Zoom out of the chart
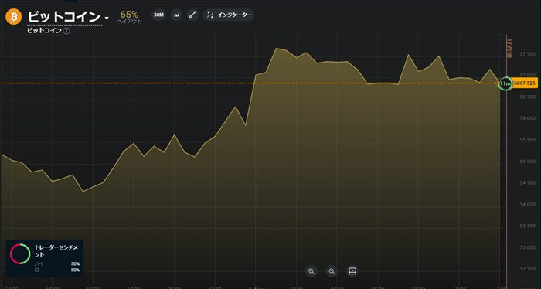The width and height of the screenshot is (541, 289). (332, 271)
